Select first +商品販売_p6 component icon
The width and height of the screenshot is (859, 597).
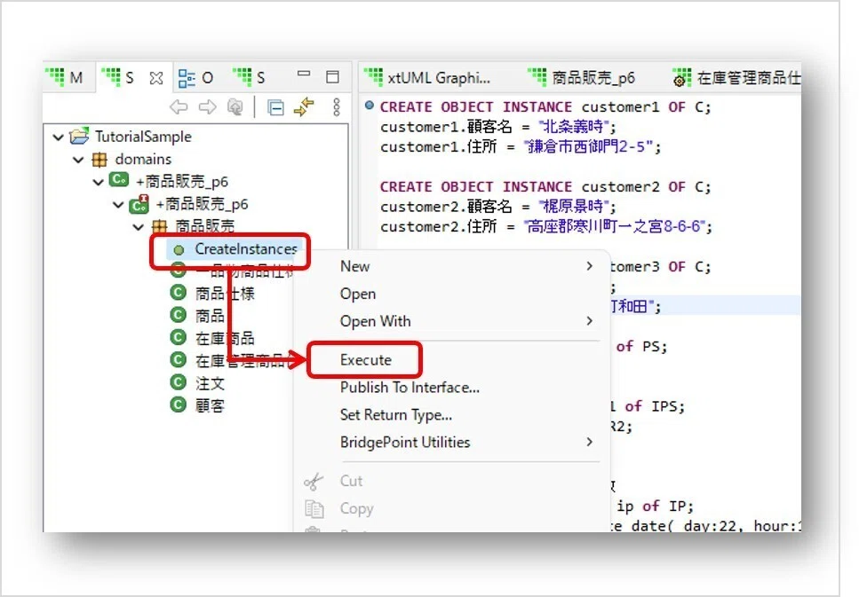point(119,179)
